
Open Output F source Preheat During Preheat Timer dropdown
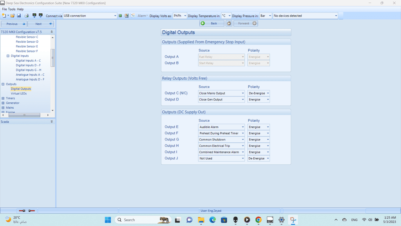point(222,133)
